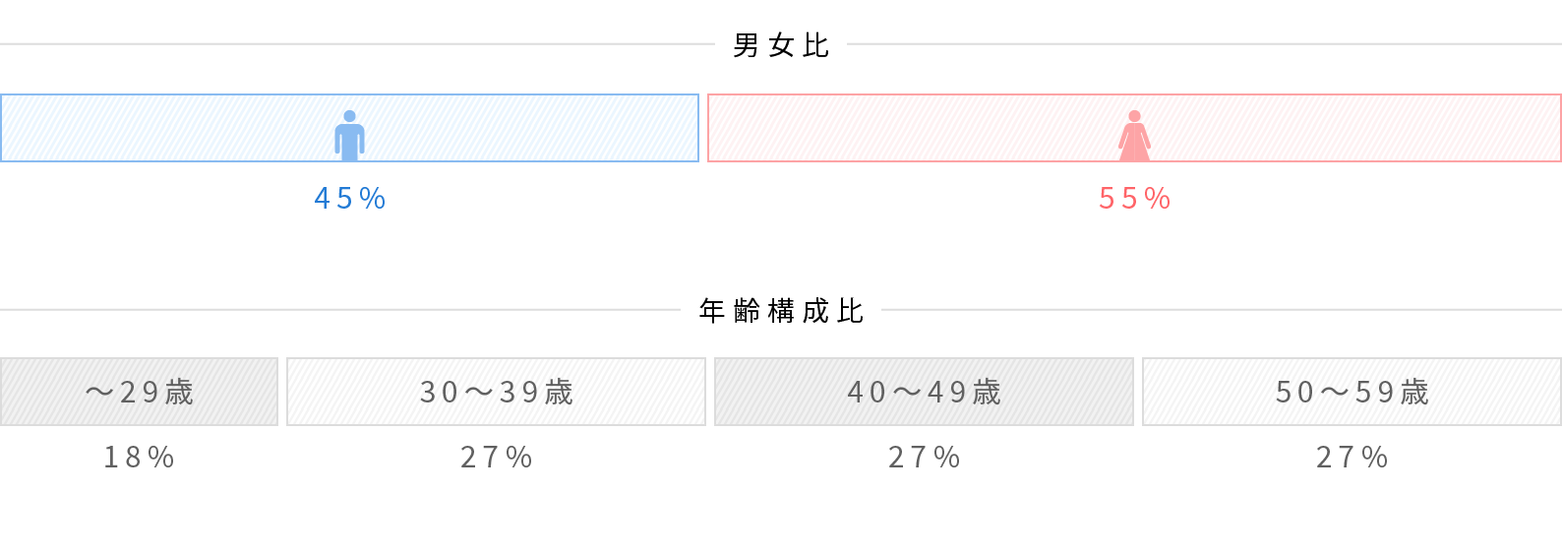Select the pink female ratio bar
1562x555 pixels.
tap(1134, 128)
